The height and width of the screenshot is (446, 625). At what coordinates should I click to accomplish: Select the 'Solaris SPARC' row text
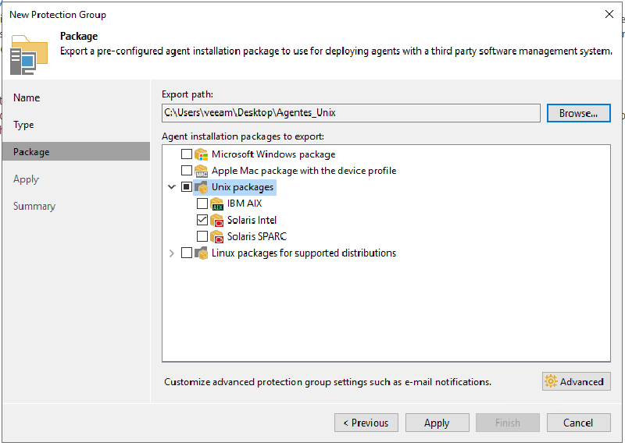[257, 236]
